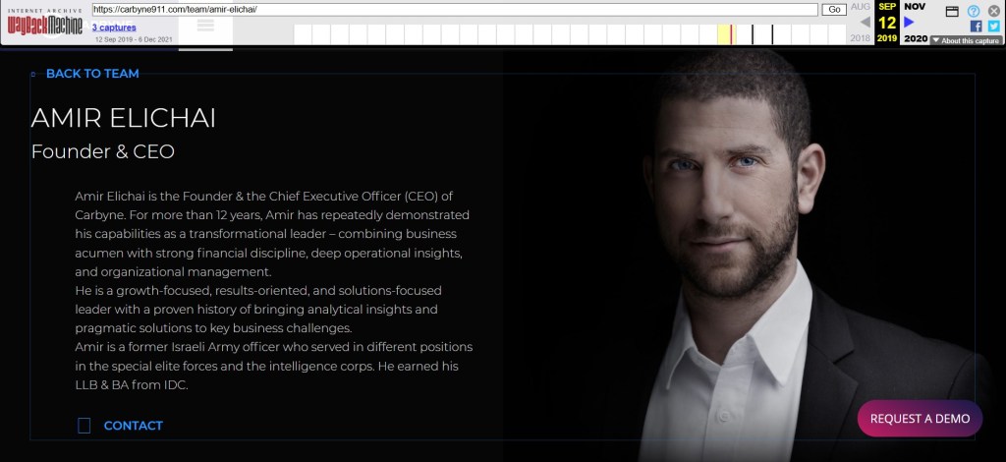Share capture on Facebook

(976, 27)
